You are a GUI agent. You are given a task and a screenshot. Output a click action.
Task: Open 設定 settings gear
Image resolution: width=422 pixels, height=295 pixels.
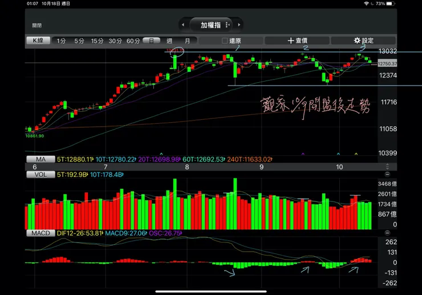pos(363,41)
